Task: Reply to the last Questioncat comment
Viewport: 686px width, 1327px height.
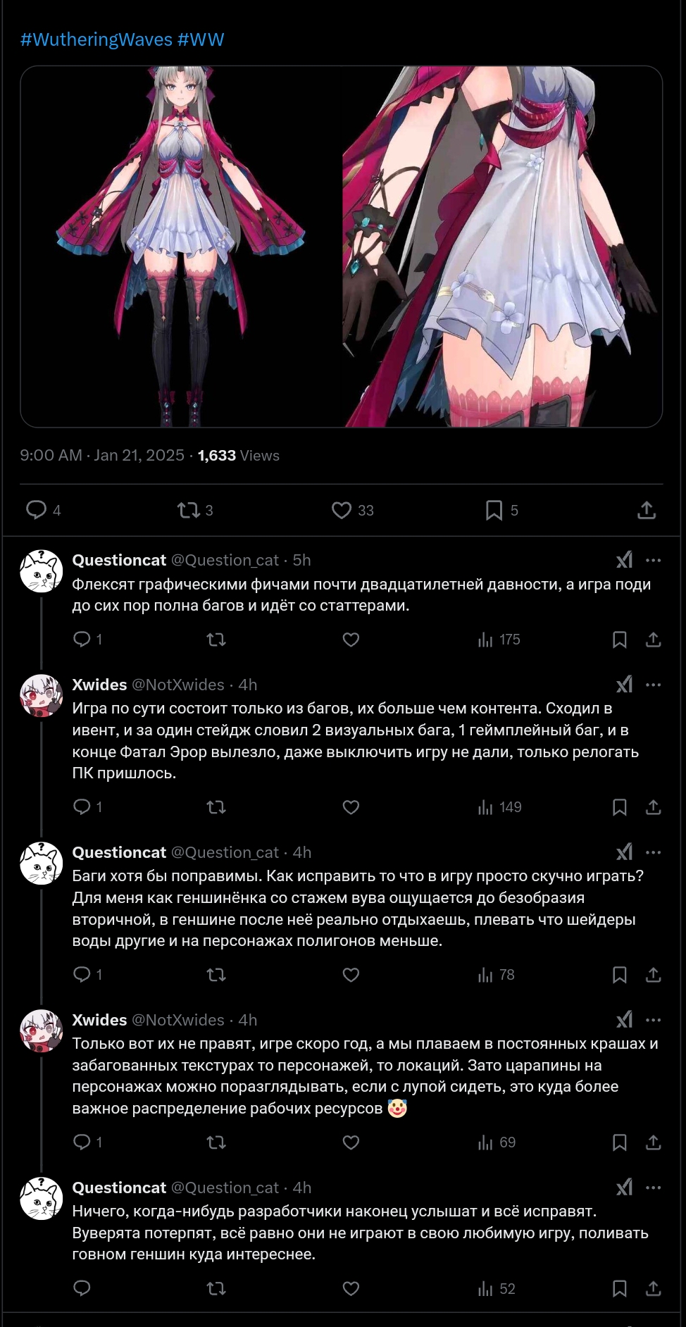Action: click(82, 1289)
